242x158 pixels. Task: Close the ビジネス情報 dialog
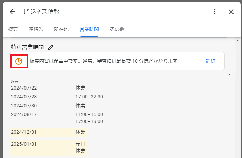(x=231, y=12)
